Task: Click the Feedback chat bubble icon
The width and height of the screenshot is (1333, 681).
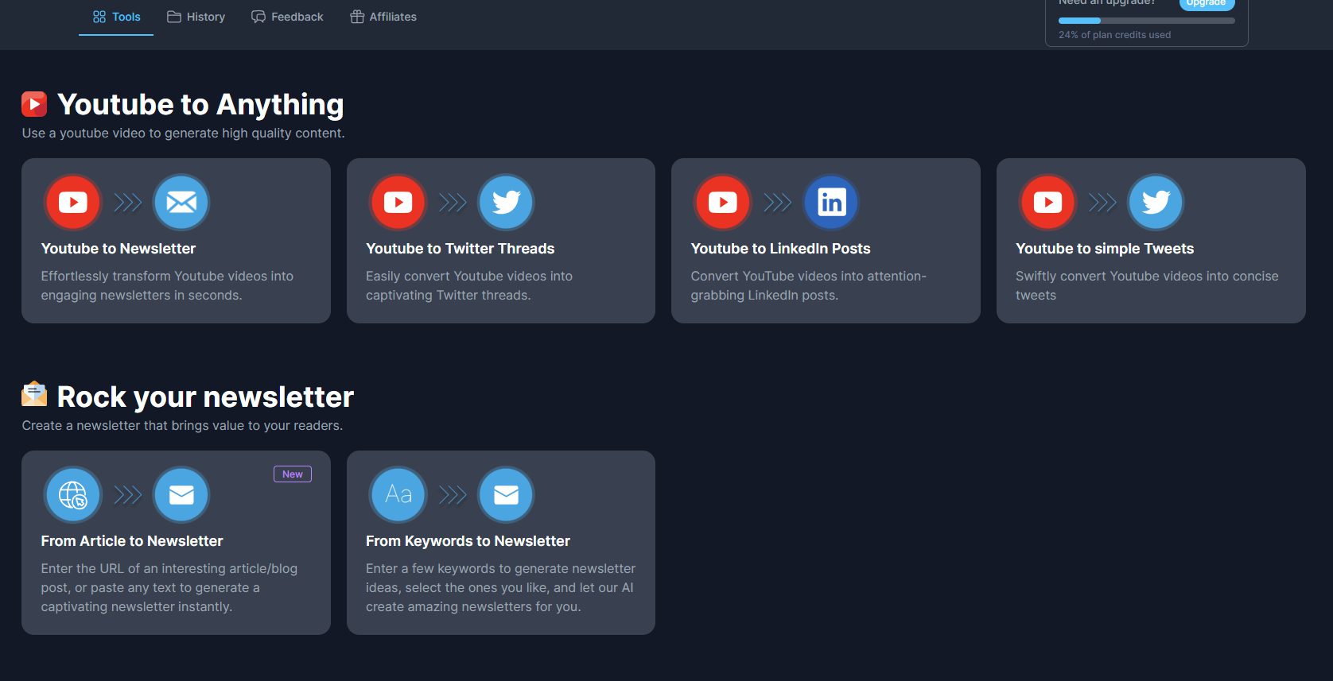Action: 258,17
